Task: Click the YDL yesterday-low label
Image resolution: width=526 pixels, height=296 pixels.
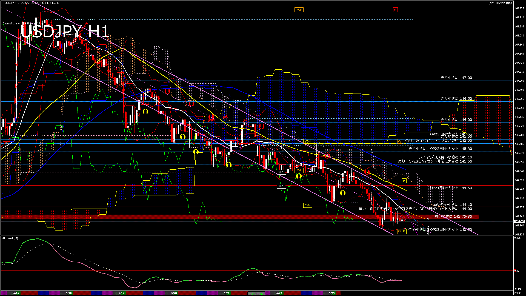Action: (308, 205)
